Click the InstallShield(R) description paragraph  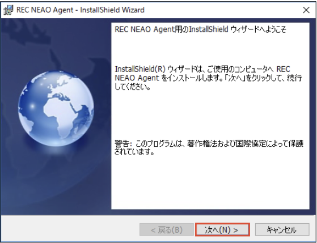209,78
